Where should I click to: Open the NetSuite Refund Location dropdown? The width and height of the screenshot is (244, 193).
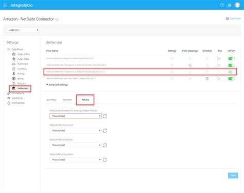76,160
